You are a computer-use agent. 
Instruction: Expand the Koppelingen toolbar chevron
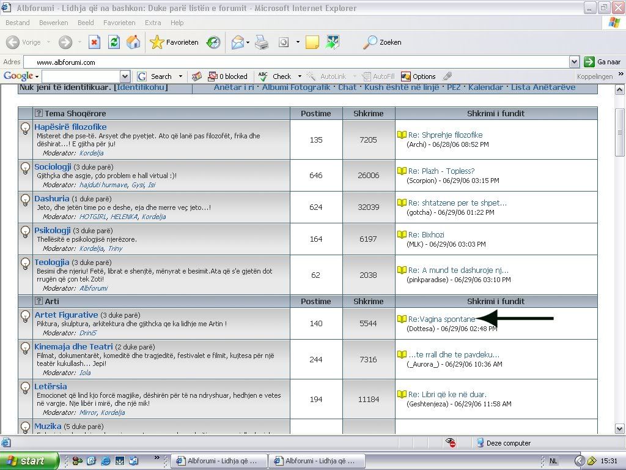621,74
